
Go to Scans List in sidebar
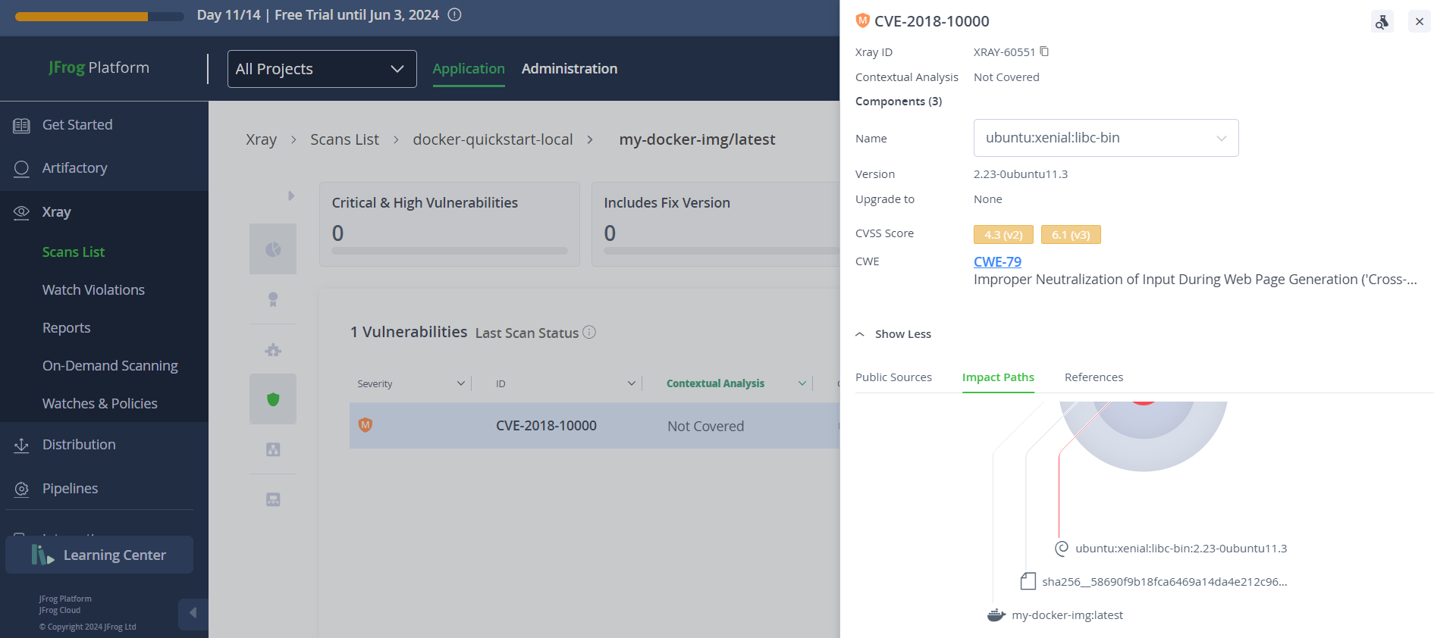[74, 252]
